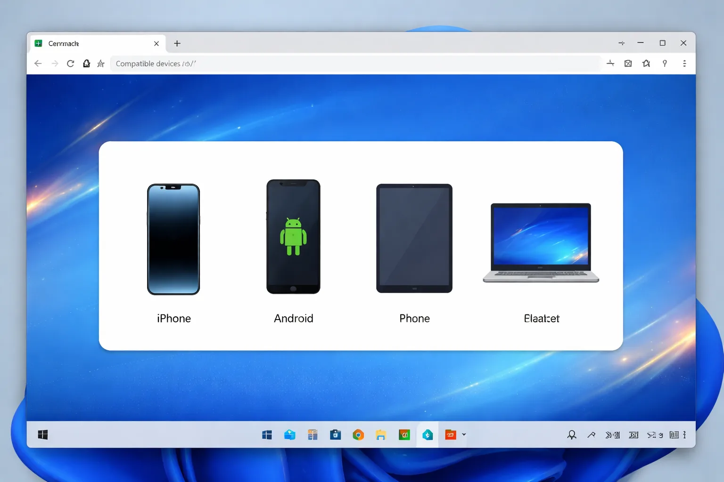
Task: Click the active teal app taskbar icon
Action: 428,435
